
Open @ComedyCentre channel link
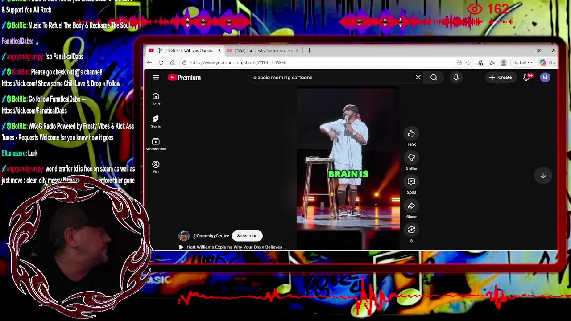[x=211, y=236]
